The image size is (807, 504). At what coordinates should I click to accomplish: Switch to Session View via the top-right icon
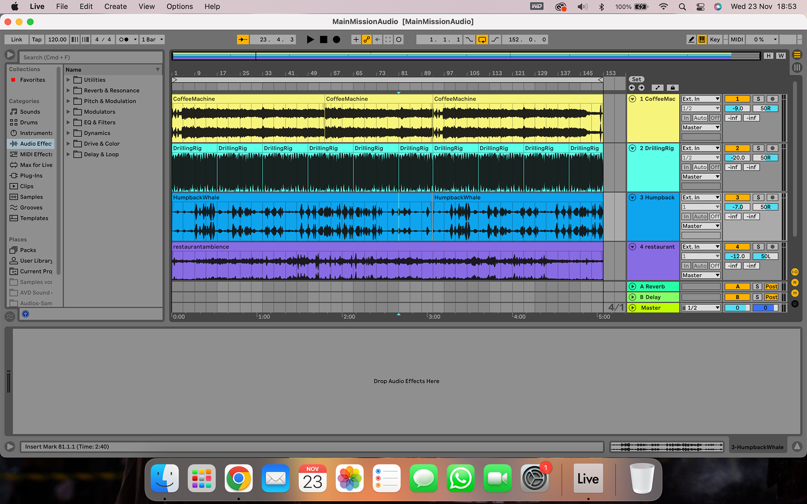click(x=797, y=68)
